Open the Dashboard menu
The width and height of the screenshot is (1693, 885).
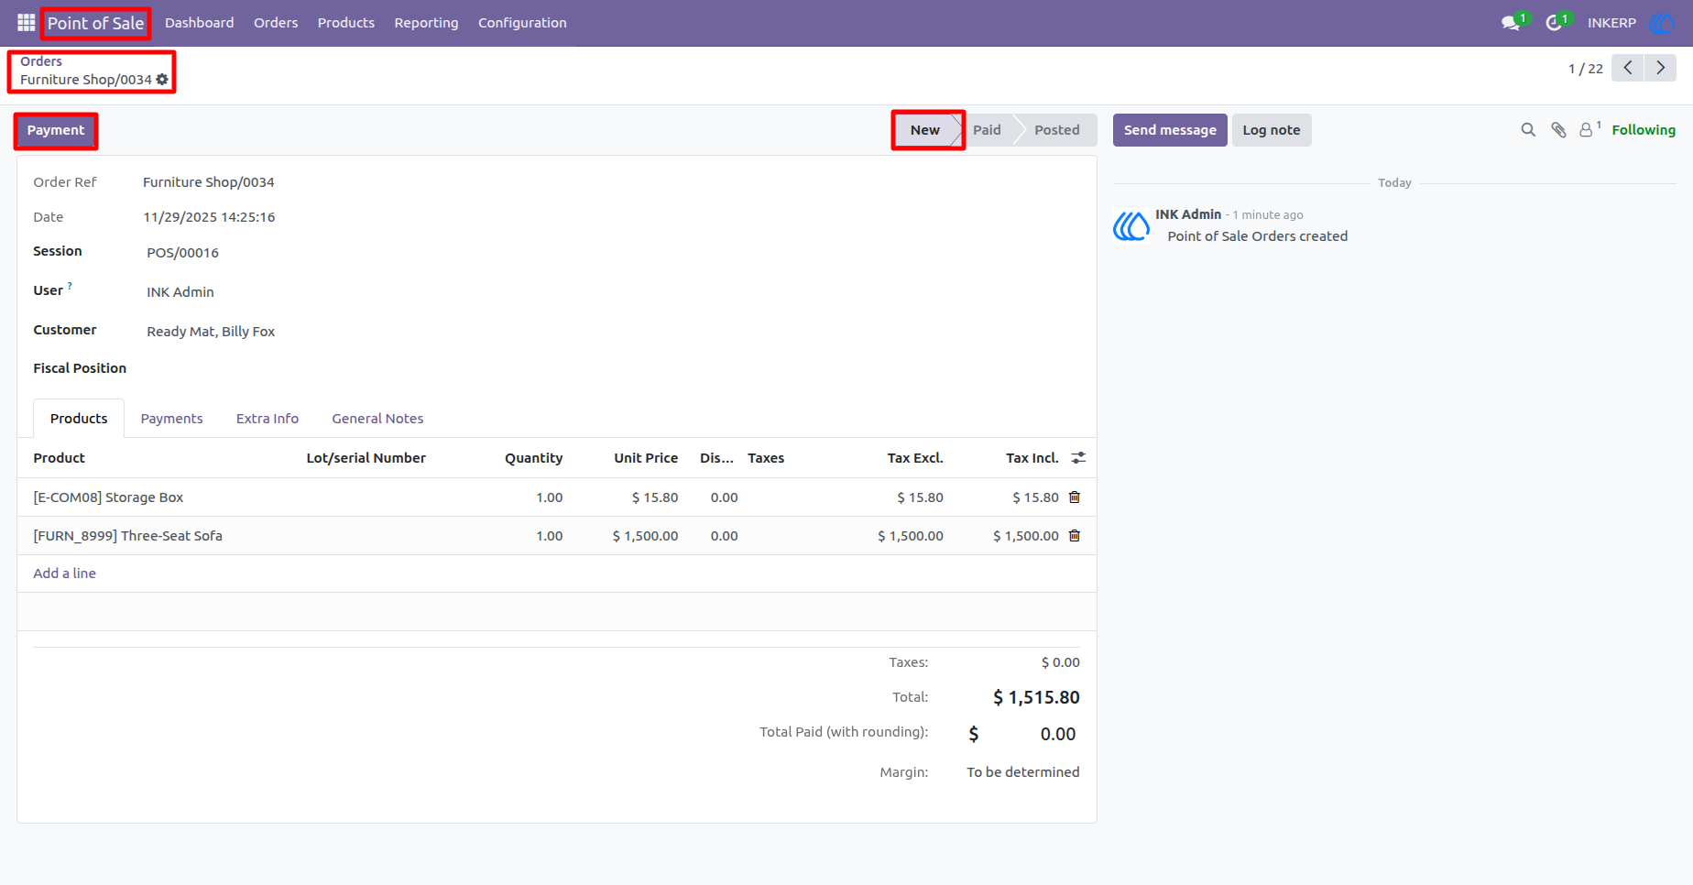[x=200, y=23]
